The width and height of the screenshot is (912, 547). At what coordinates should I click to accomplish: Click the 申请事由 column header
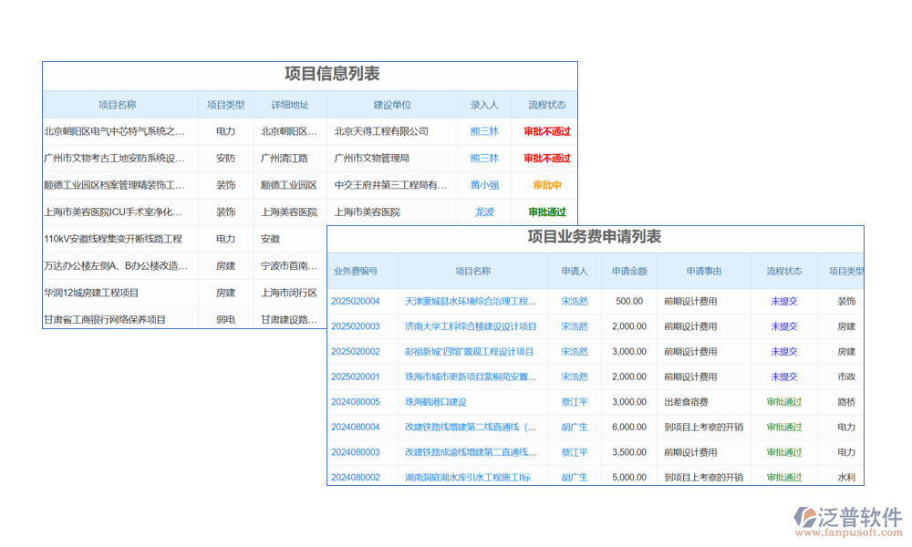[x=704, y=271]
